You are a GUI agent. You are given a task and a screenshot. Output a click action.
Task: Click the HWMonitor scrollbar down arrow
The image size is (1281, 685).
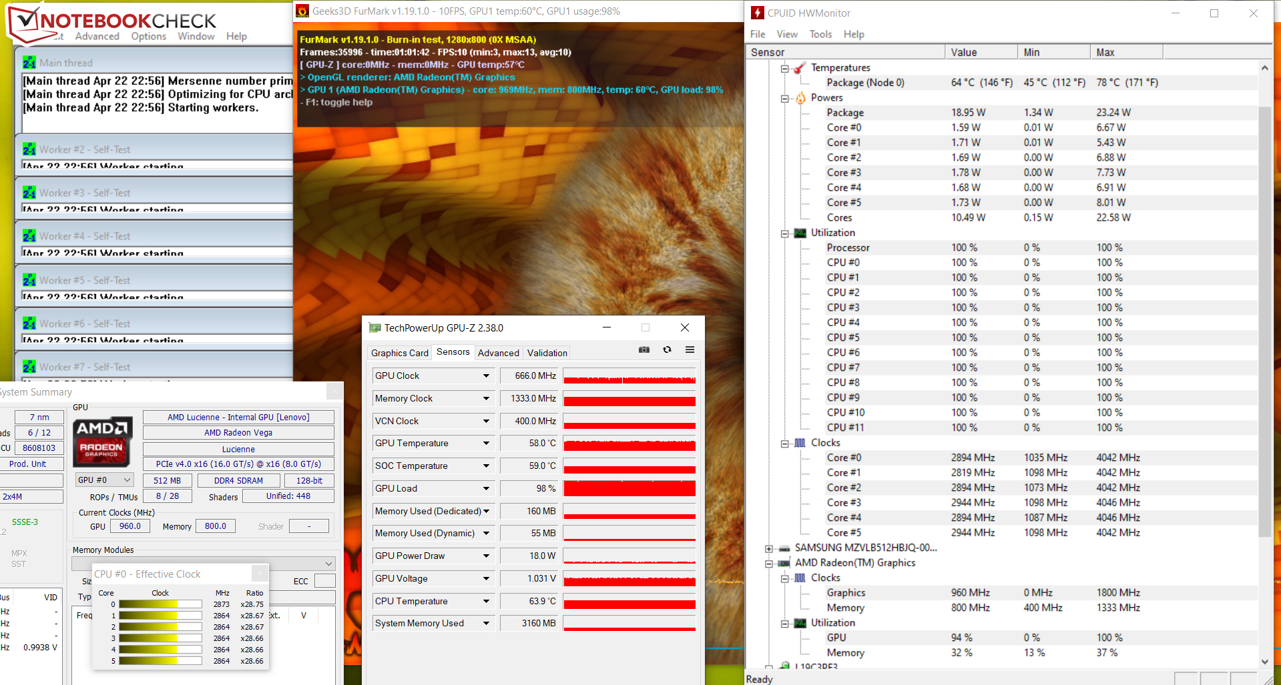1264,662
